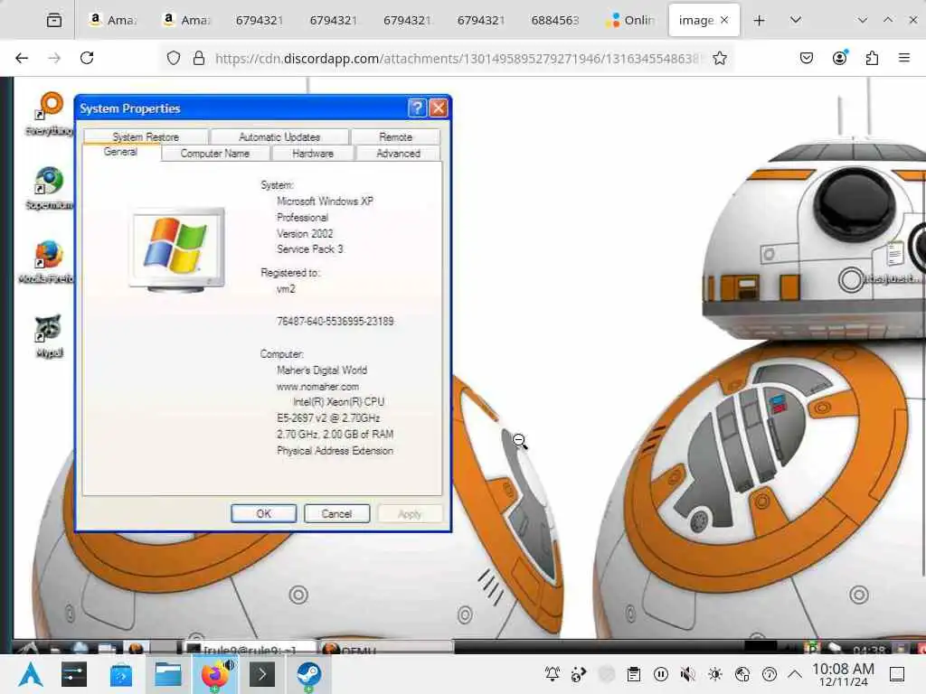
Task: Click OK in System Properties
Action: click(x=263, y=513)
